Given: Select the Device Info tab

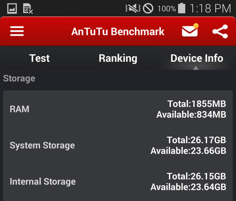Looking at the screenshot, I should [x=197, y=58].
